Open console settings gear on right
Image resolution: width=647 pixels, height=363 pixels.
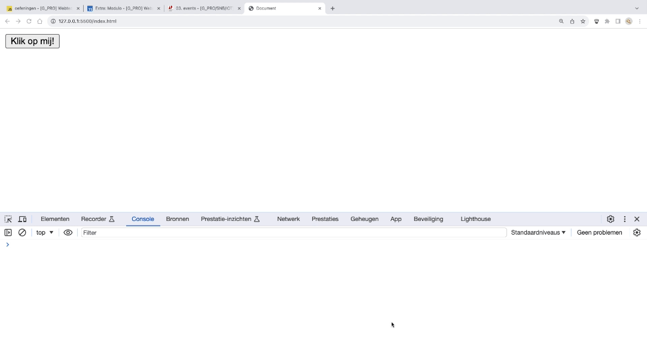click(x=637, y=233)
